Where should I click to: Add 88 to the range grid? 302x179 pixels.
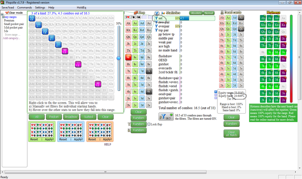[72, 58]
